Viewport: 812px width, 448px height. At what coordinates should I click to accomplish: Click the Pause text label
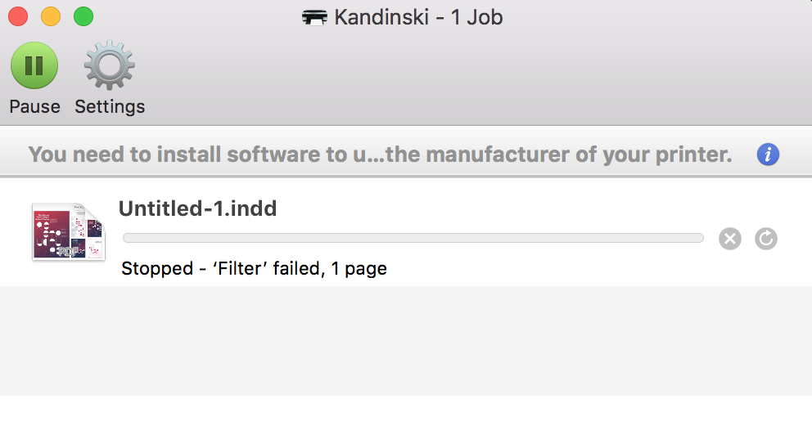(34, 106)
